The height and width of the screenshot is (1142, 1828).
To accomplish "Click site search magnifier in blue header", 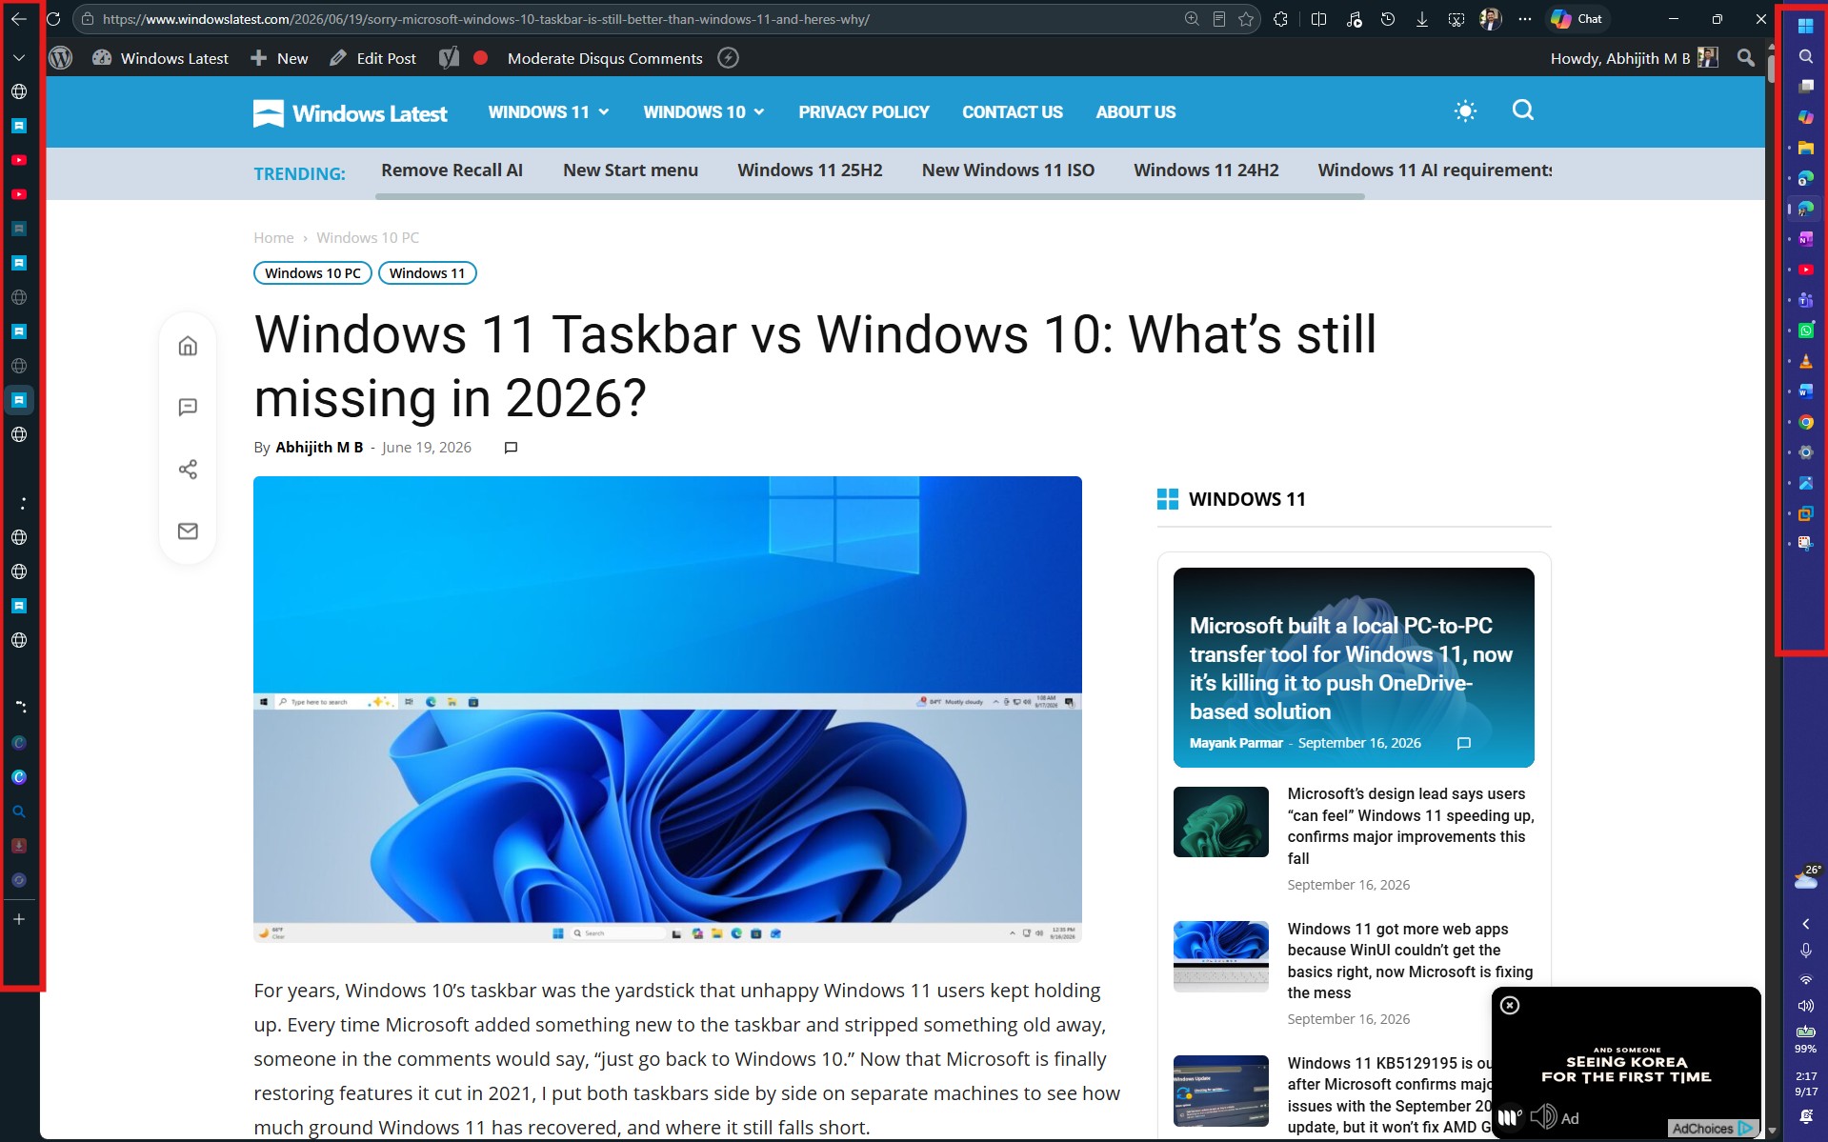I will point(1523,110).
